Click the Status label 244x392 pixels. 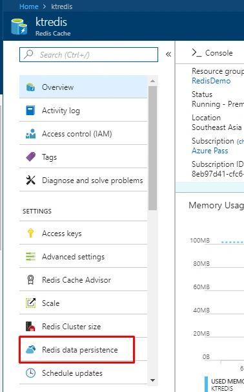[x=202, y=94]
